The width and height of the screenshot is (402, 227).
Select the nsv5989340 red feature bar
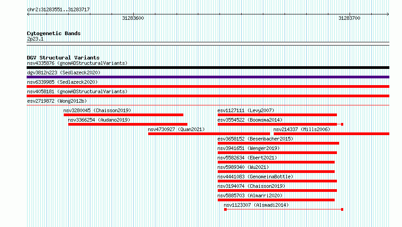[x=276, y=172]
